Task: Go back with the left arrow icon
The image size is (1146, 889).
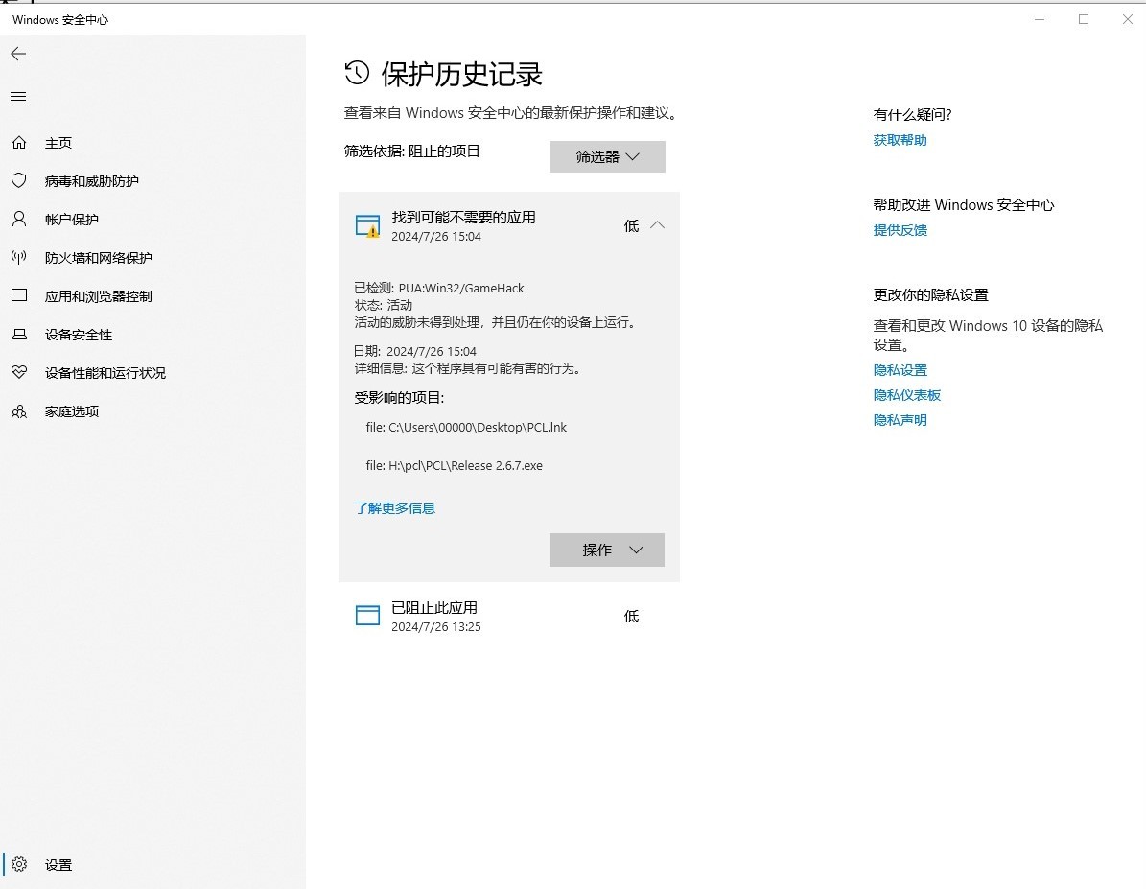Action: click(x=18, y=54)
